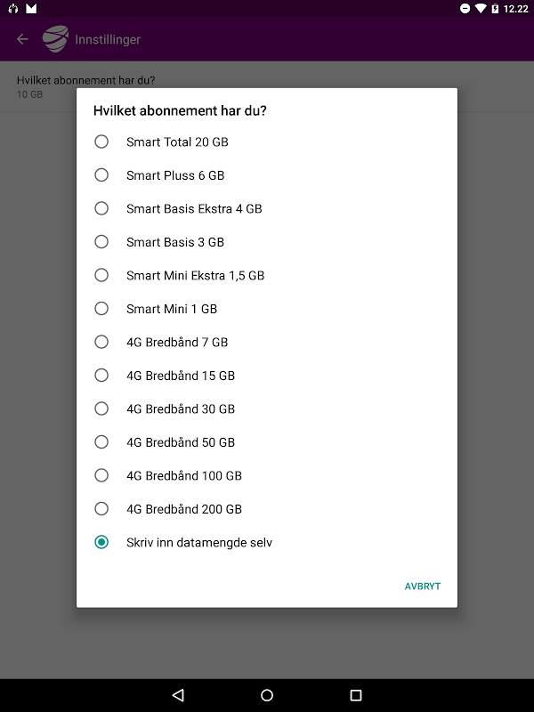Click the AVBRYT button to cancel

point(423,587)
